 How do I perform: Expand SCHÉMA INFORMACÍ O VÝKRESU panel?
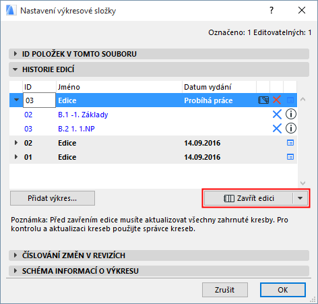(x=159, y=271)
